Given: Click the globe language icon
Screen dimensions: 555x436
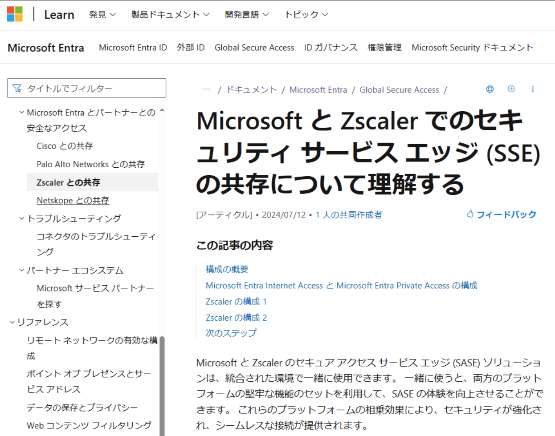Looking at the screenshot, I should pos(490,89).
